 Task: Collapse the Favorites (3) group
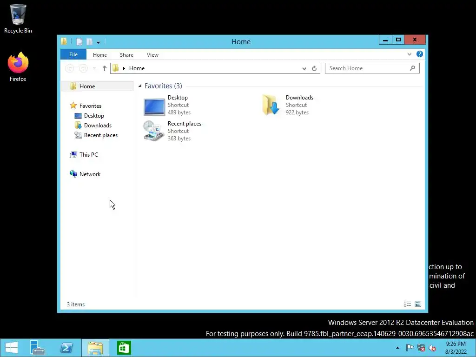point(140,86)
